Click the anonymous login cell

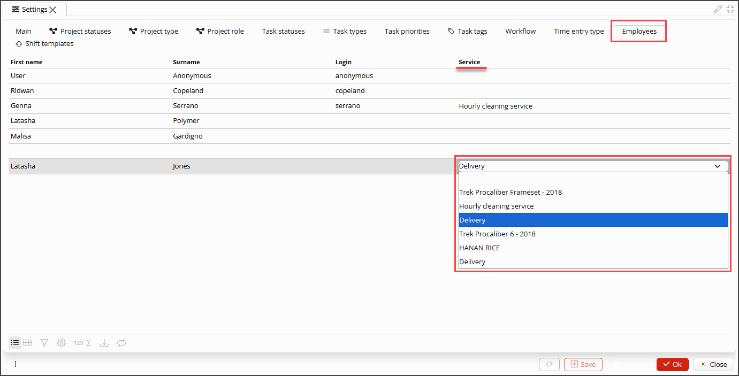click(354, 76)
